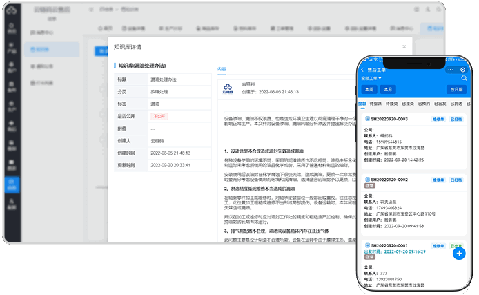Tap the 本周 filter button

tap(369, 90)
